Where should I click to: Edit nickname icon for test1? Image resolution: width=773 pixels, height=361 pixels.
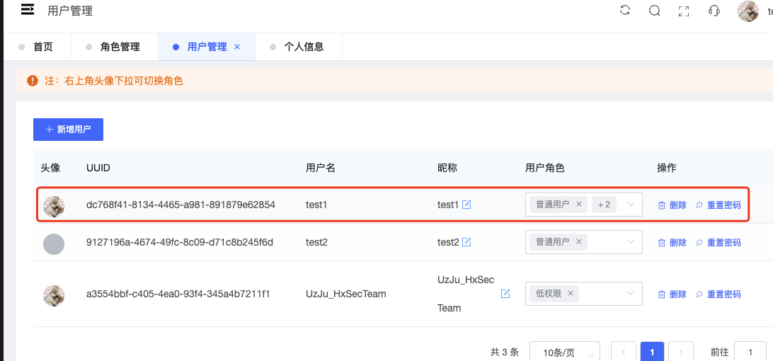tap(466, 205)
